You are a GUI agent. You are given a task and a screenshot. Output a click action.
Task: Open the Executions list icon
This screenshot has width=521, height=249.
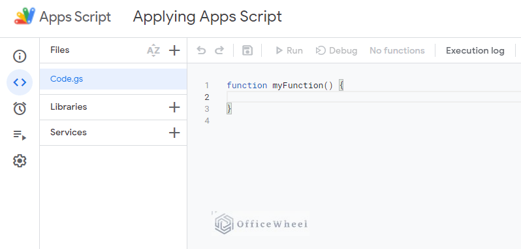point(20,135)
